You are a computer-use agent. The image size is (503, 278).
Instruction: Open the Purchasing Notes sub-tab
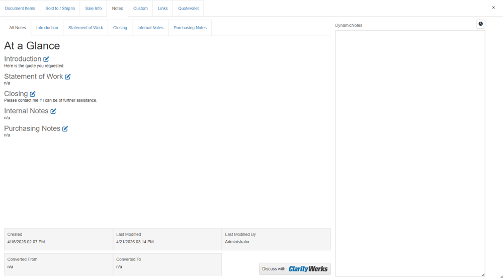[x=190, y=28]
